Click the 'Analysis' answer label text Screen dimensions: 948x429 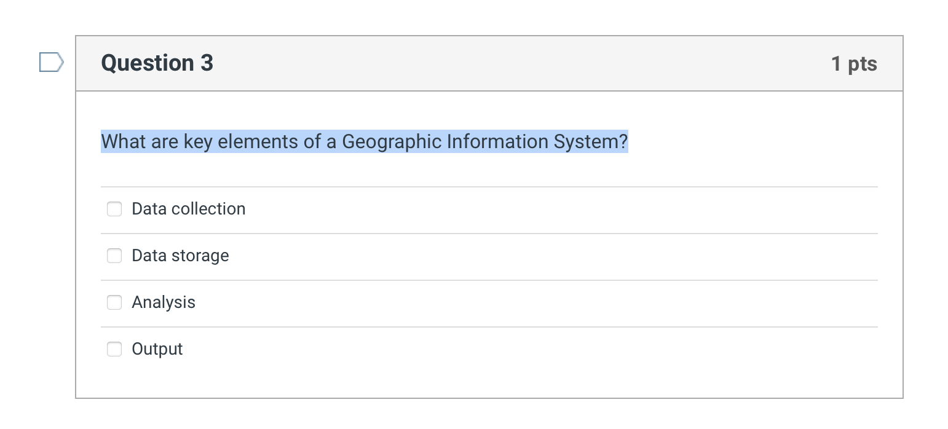(x=164, y=302)
